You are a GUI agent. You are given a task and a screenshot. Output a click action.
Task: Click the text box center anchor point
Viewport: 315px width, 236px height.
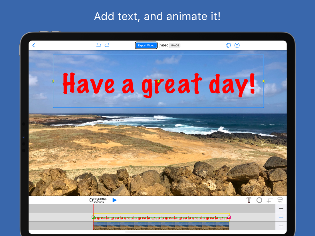(158, 81)
